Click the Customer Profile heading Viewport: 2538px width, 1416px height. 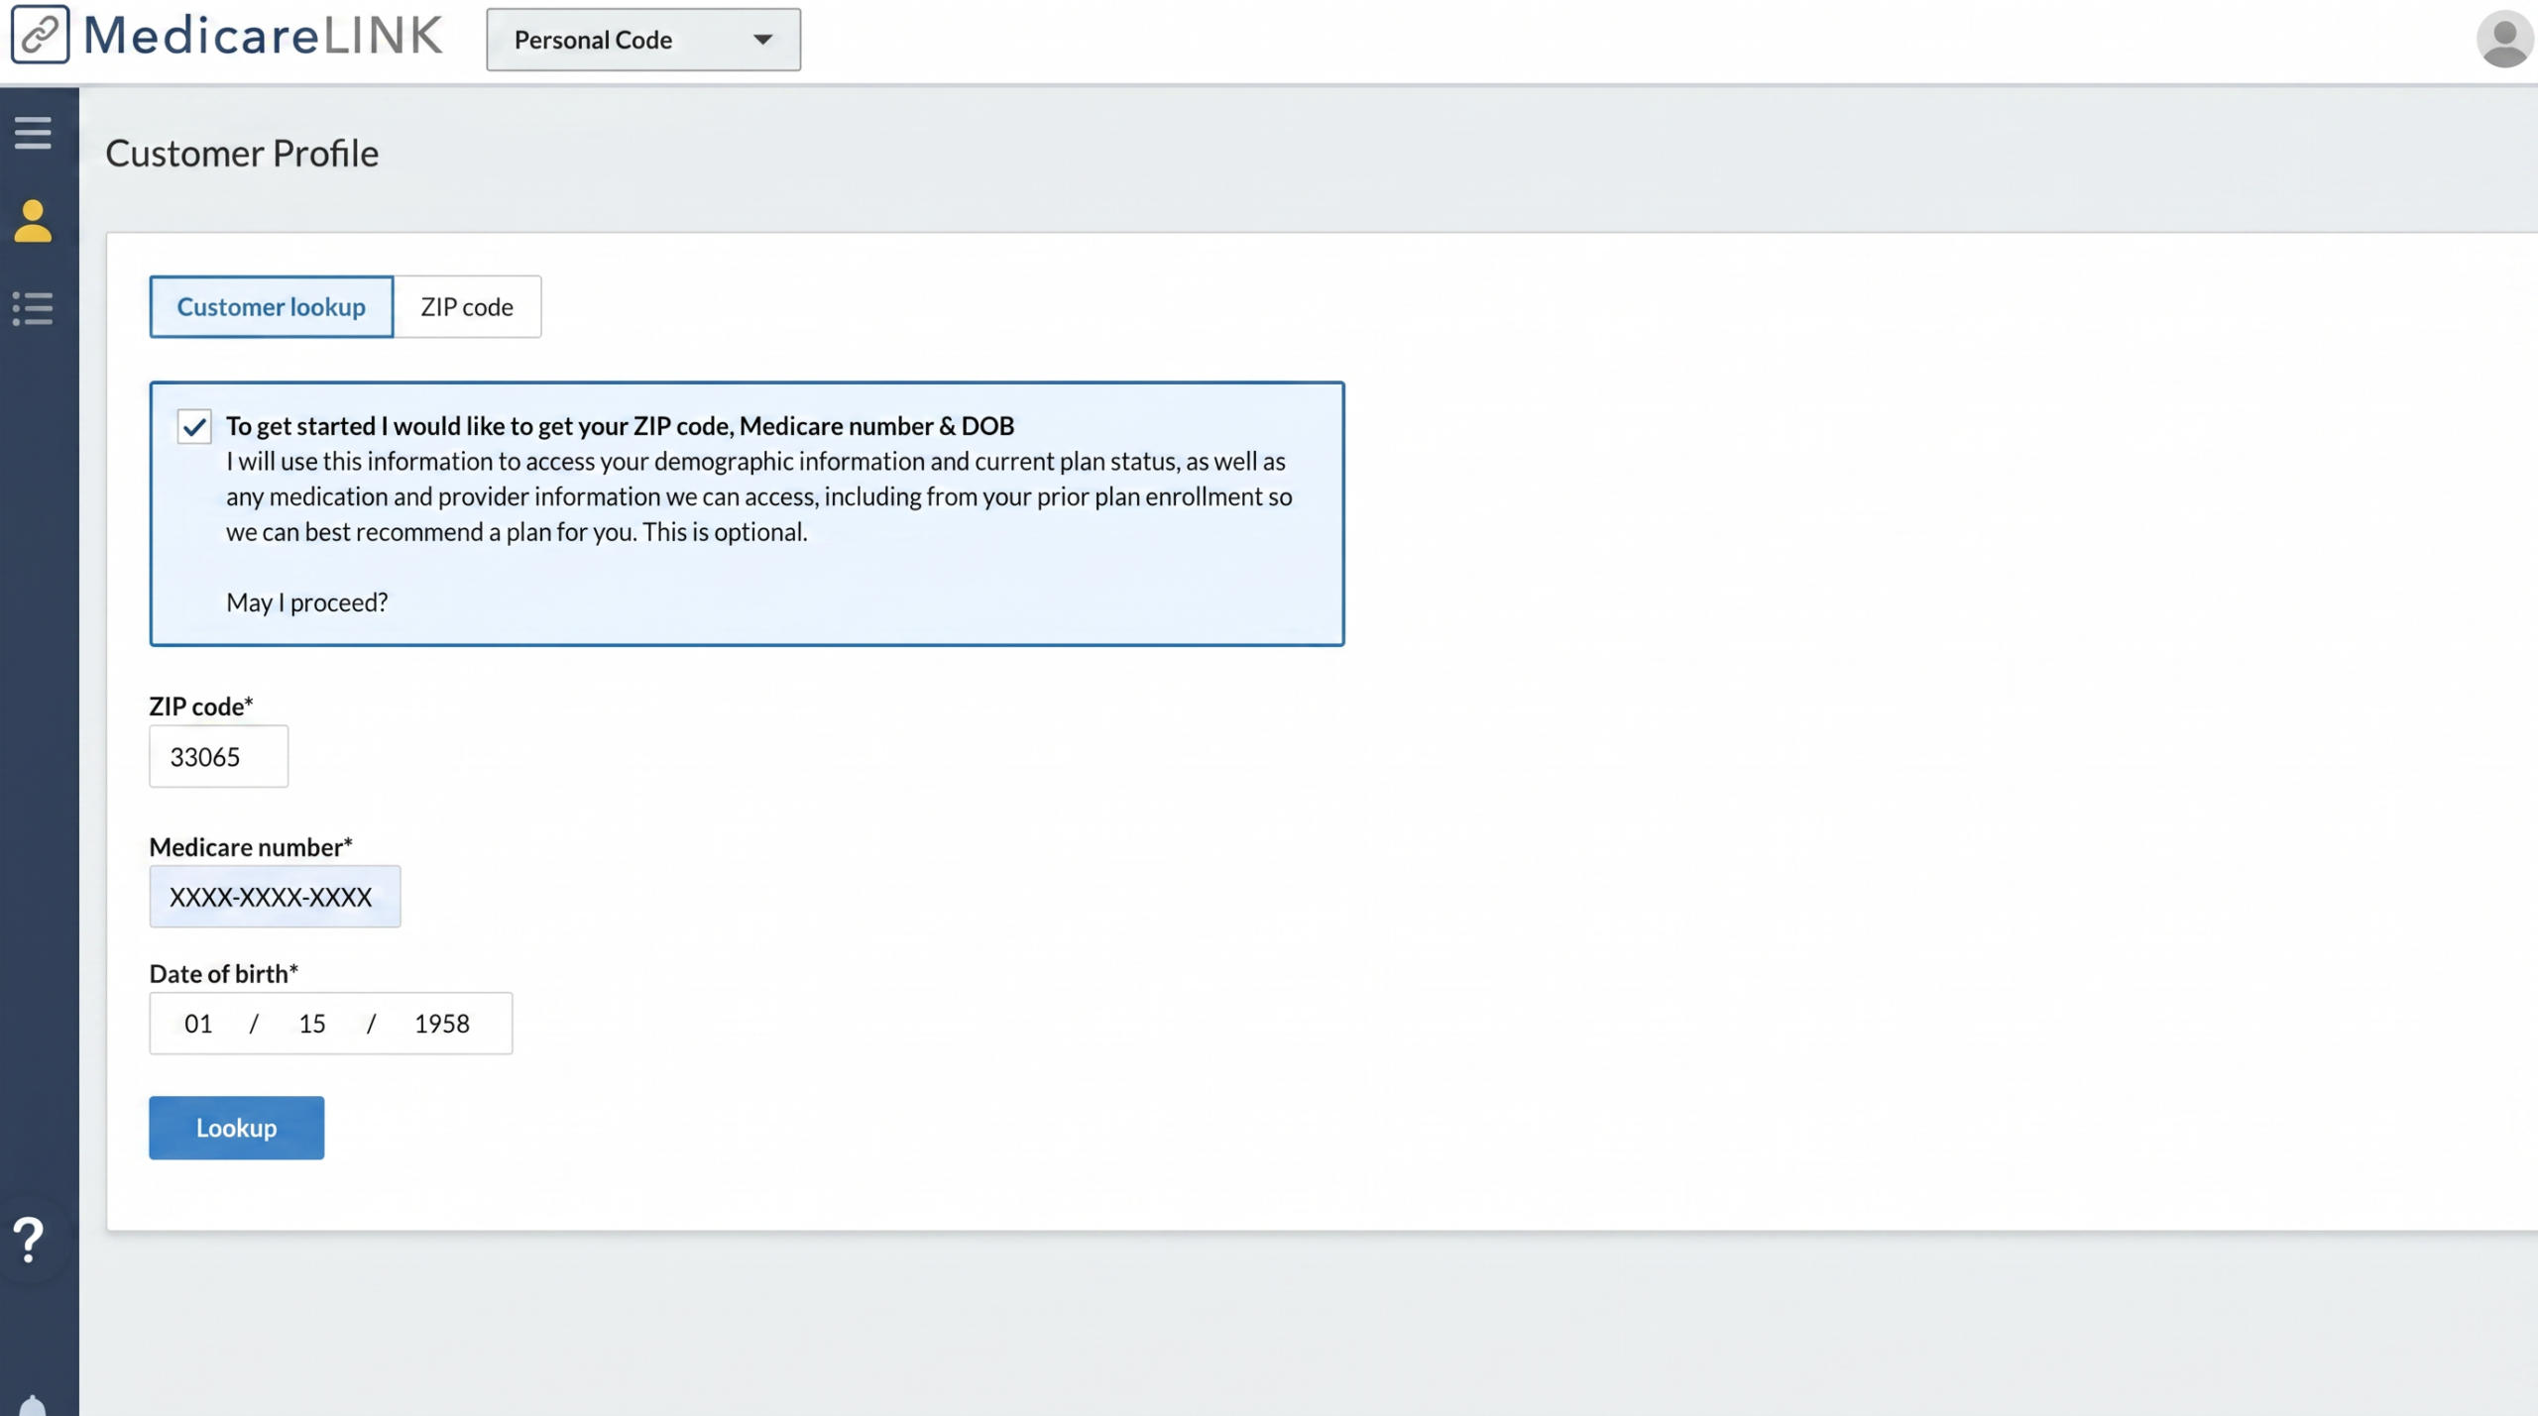point(242,154)
